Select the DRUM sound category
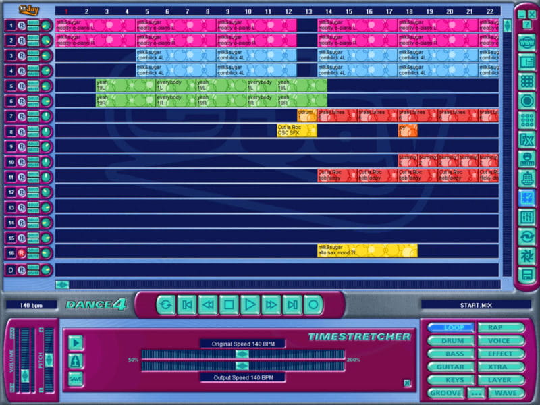Viewport: 540px width, 405px height. click(452, 341)
